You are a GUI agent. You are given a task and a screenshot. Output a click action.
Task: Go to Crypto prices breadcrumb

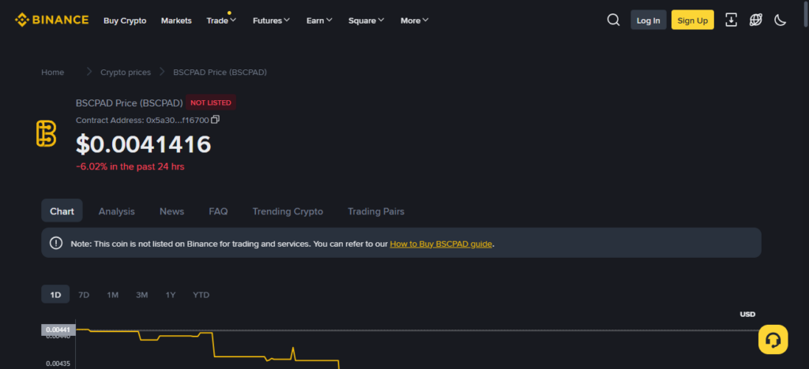pyautogui.click(x=126, y=72)
